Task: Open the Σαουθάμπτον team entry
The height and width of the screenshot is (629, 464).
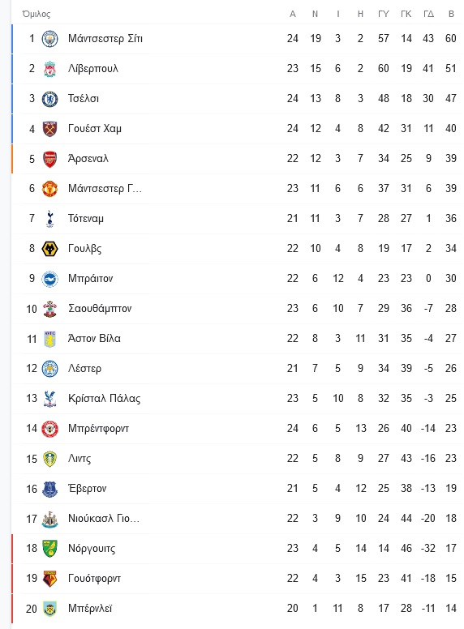Action: (100, 309)
